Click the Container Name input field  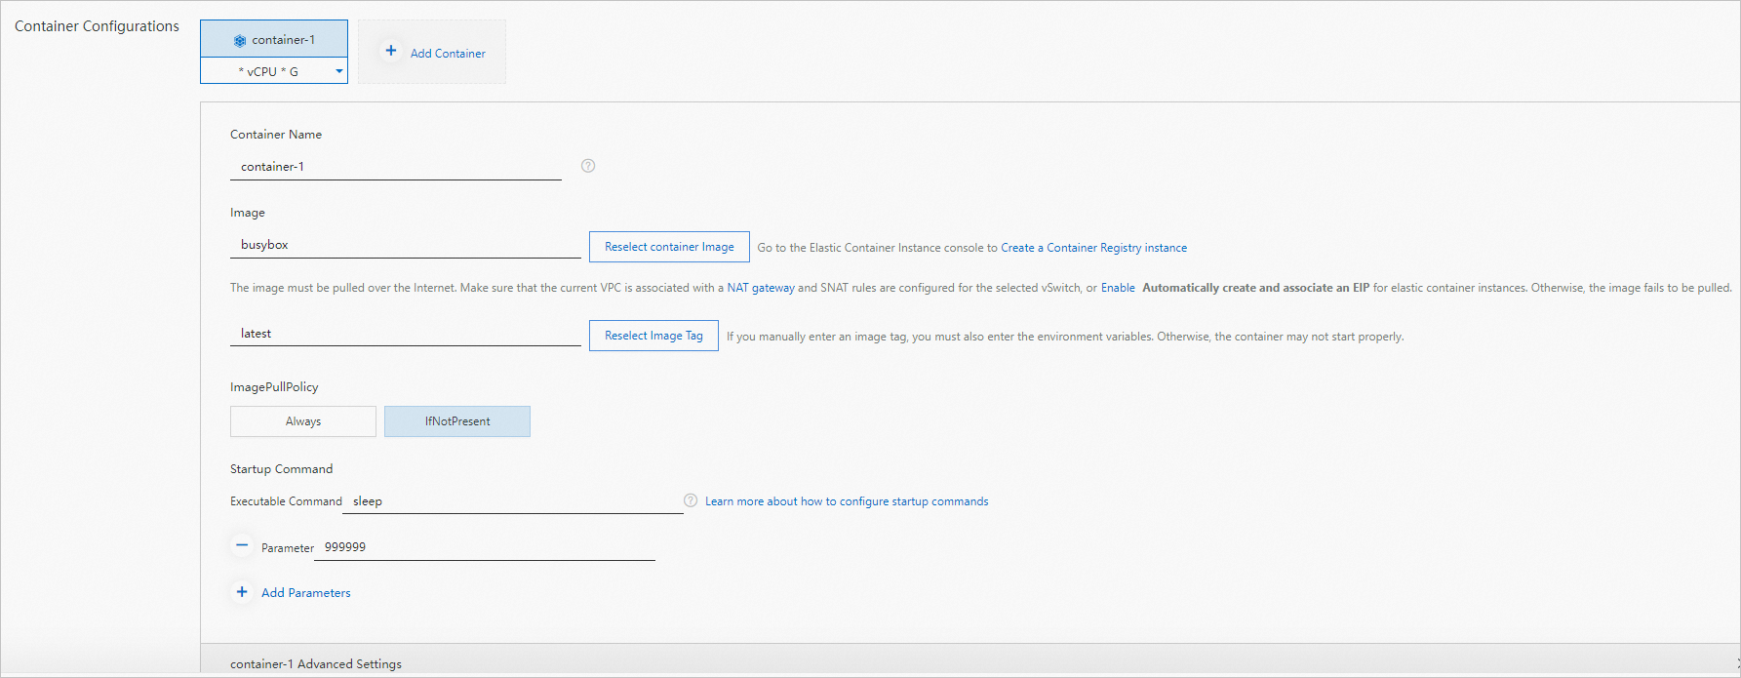(395, 167)
